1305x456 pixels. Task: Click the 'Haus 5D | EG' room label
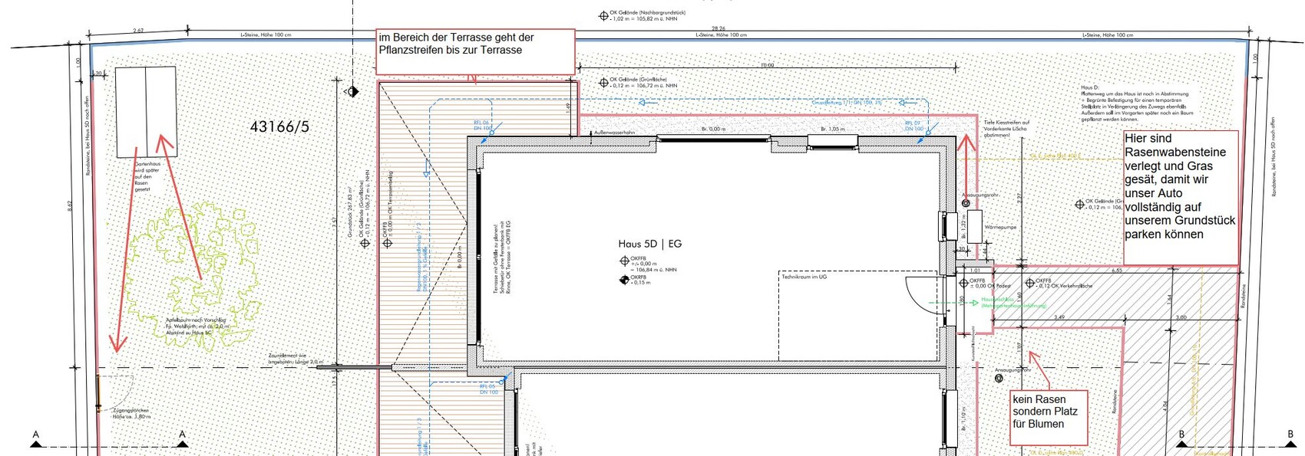[649, 244]
